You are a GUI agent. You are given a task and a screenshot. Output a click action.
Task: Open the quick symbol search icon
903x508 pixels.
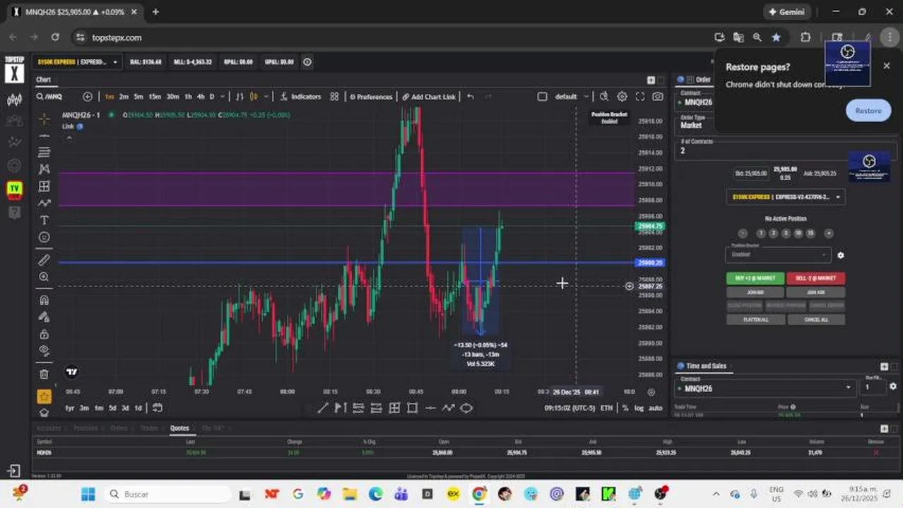pyautogui.click(x=603, y=97)
